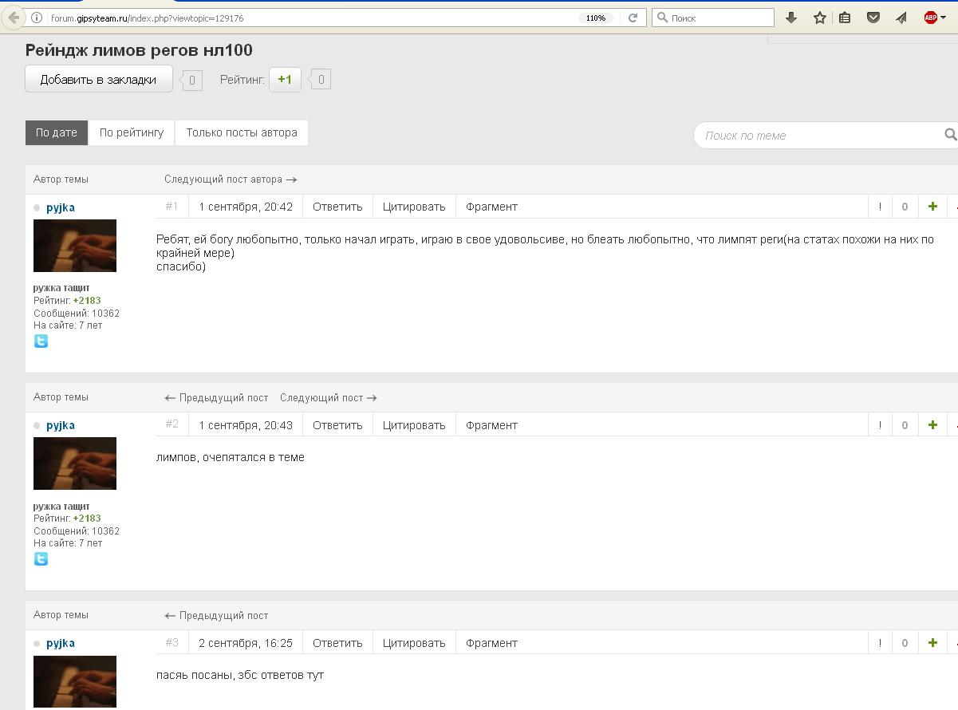The height and width of the screenshot is (710, 958).
Task: Click topic title Рейндж лимов регов нл100
Action: [139, 50]
